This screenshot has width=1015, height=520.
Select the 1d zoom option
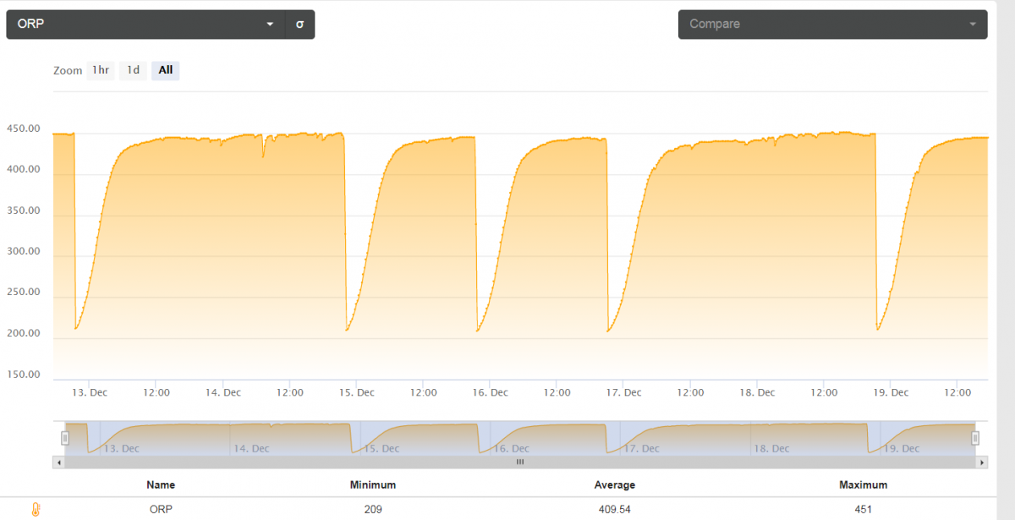[x=133, y=70]
